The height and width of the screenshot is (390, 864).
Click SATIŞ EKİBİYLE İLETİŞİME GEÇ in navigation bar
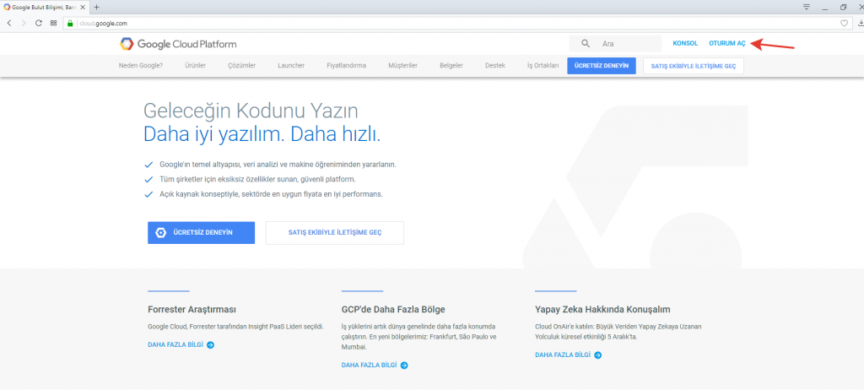[x=694, y=66]
